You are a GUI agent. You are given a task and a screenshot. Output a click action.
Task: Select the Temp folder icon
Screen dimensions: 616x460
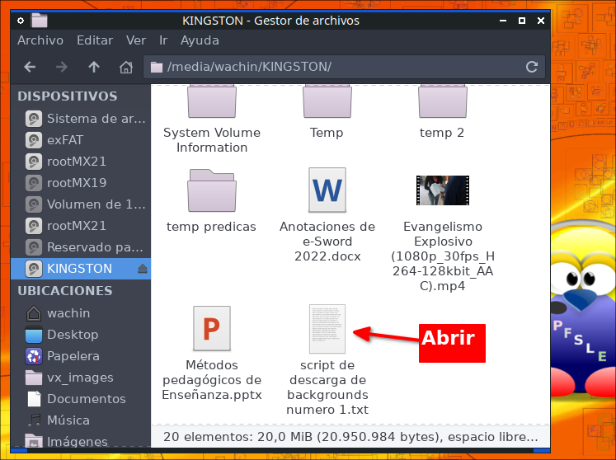pyautogui.click(x=327, y=101)
